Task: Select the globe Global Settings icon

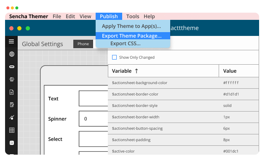Action: [x=12, y=54]
